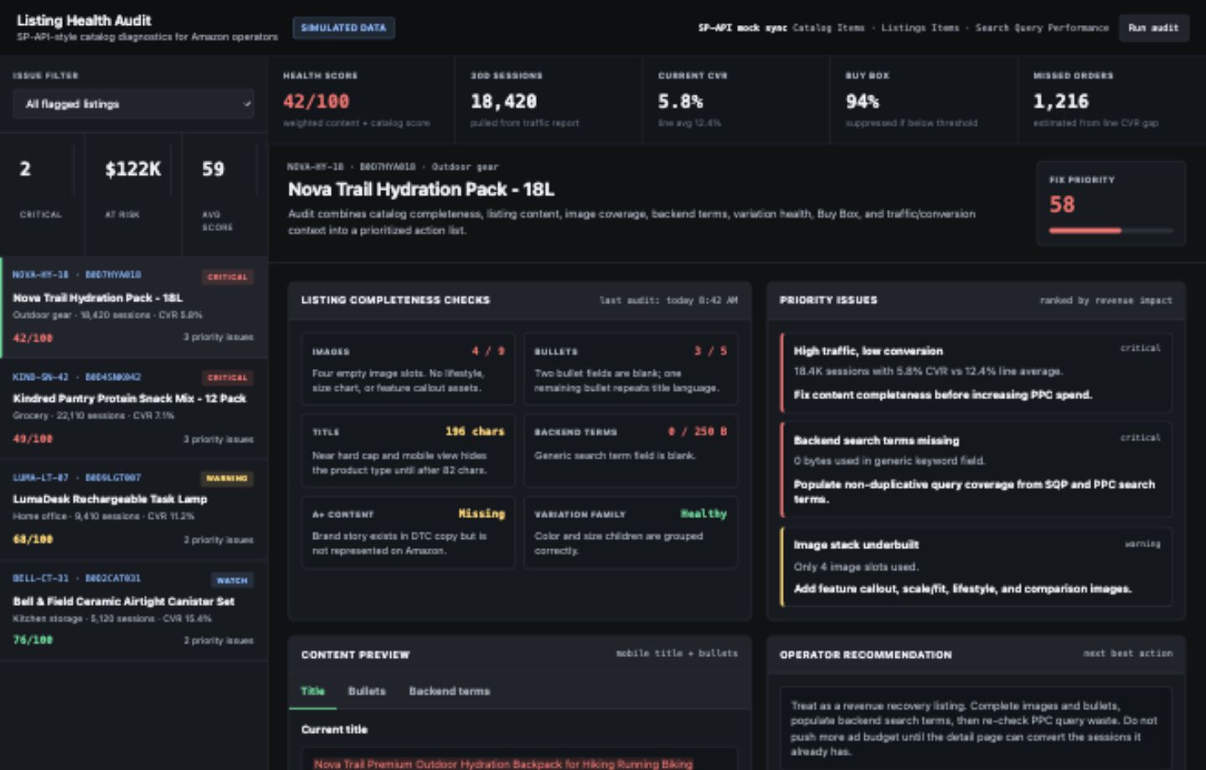This screenshot has height=770, width=1206.
Task: Click the next best action label
Action: click(1127, 653)
